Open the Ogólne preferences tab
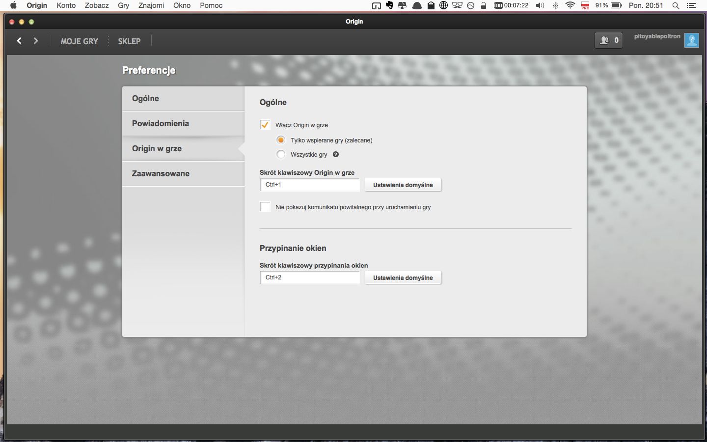 pos(183,98)
